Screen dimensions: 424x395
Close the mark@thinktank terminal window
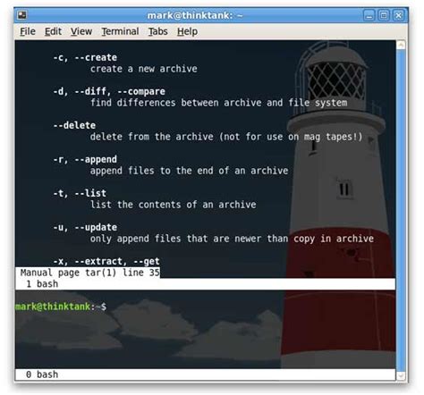tap(398, 15)
